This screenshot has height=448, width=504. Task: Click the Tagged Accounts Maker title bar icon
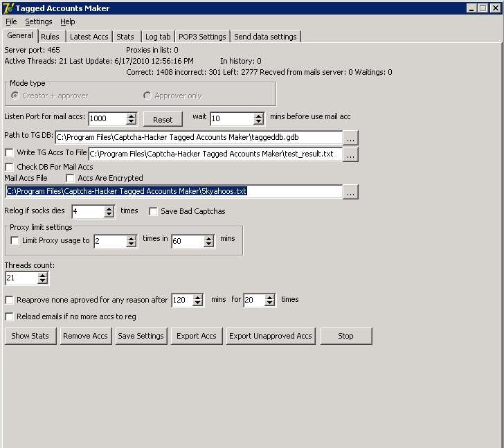8,8
